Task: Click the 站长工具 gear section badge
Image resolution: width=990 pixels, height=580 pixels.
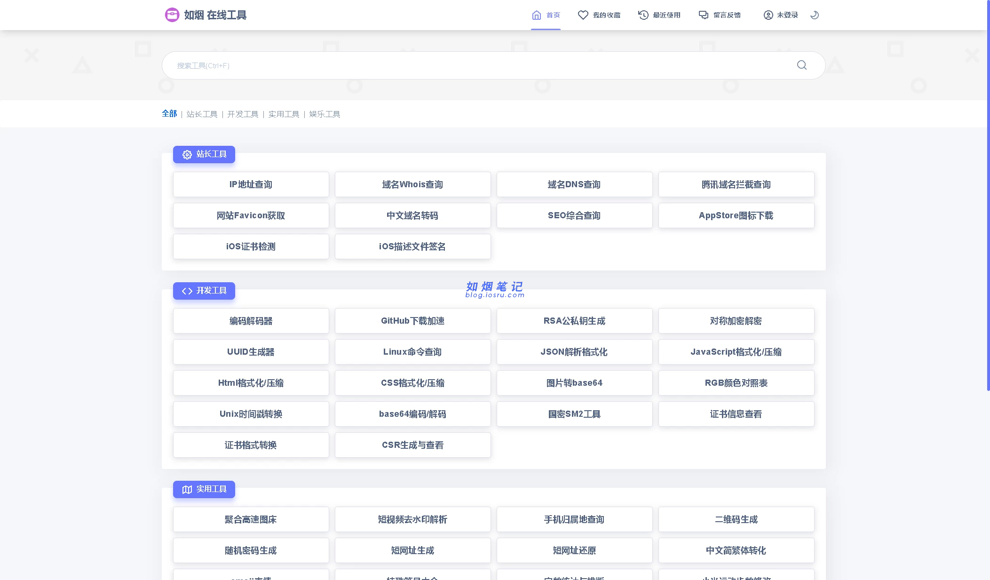Action: [204, 154]
